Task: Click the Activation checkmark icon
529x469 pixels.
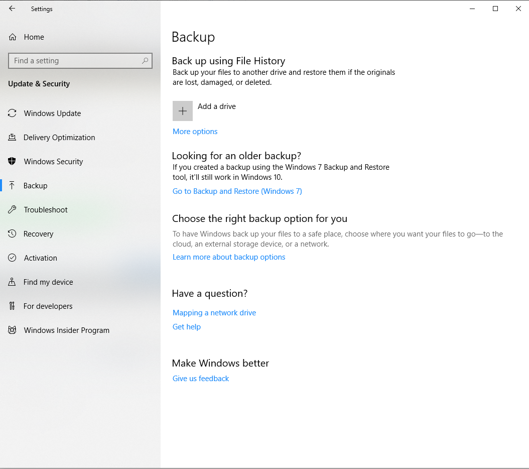Action: point(12,258)
